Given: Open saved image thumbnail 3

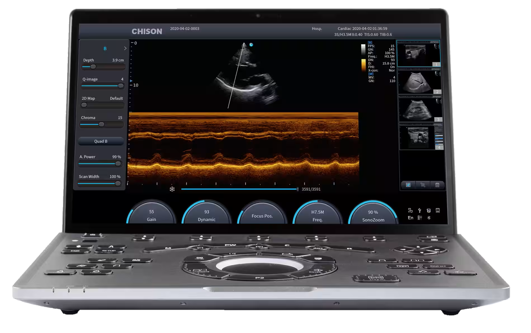Looking at the screenshot, I should pos(420,109).
